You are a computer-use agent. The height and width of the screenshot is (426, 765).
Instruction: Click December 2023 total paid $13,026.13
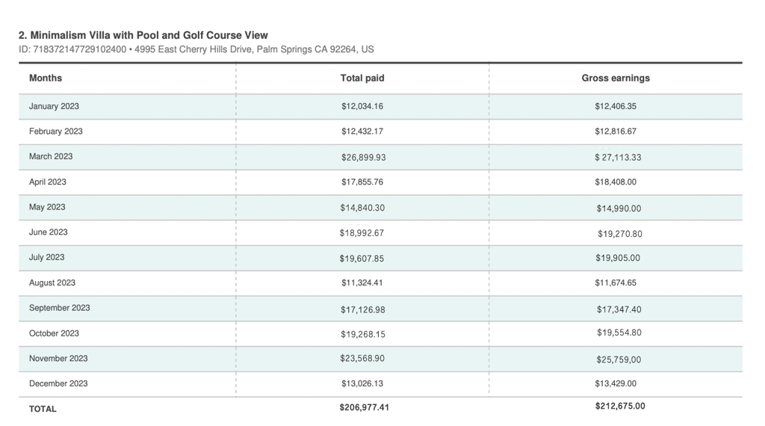[362, 384]
